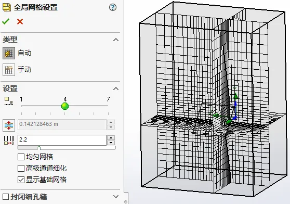Decrease the 2.2 value with down arrow
Screen dimensions: 290x204
[111, 143]
